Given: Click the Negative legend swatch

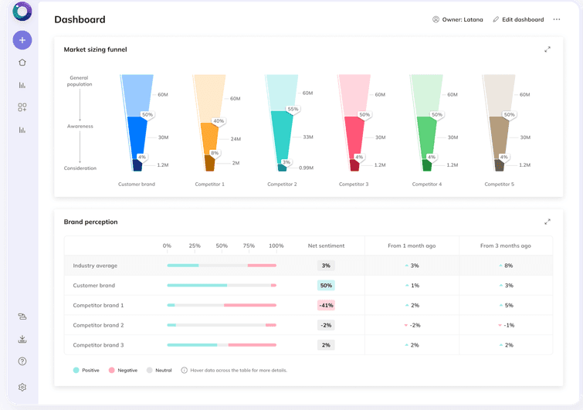Looking at the screenshot, I should tap(111, 370).
